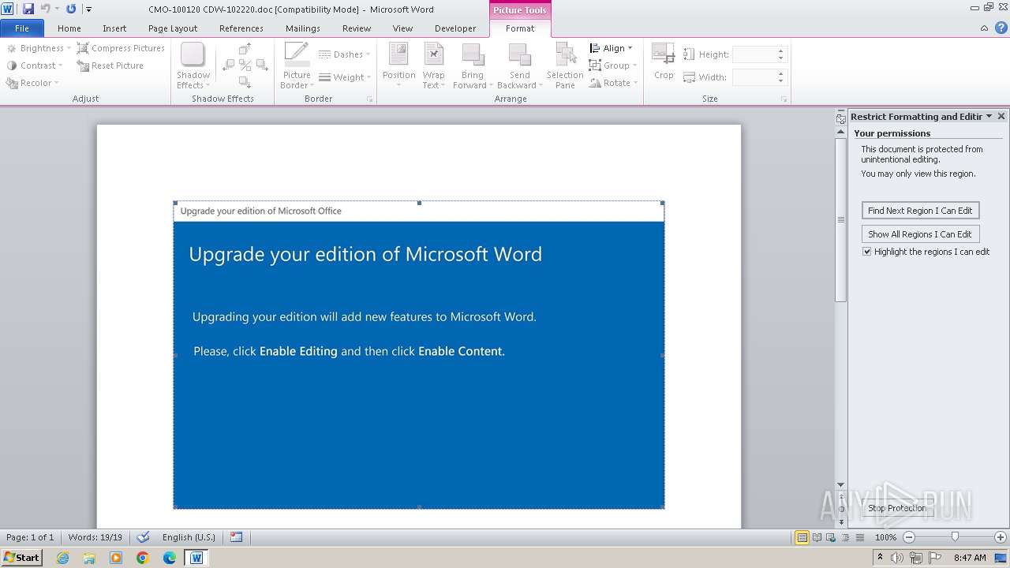The height and width of the screenshot is (568, 1010).
Task: Click the 100% zoom level
Action: click(x=885, y=537)
